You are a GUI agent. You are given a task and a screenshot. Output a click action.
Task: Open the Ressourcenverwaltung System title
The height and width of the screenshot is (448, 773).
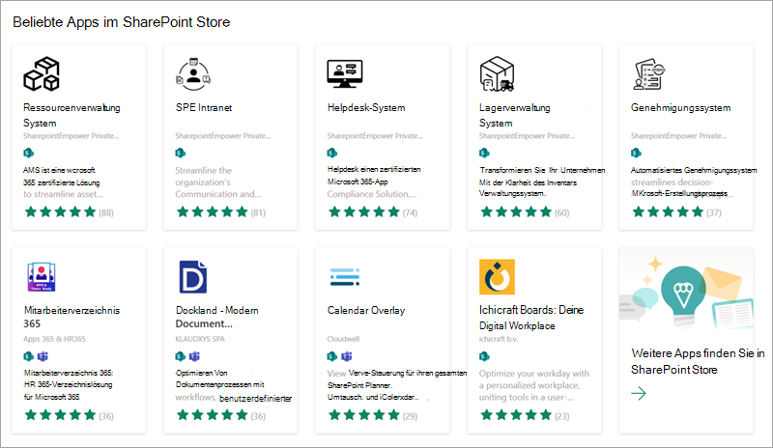(x=72, y=115)
